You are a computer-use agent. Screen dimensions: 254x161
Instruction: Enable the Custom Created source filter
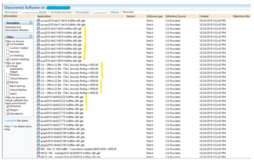pos(7,48)
